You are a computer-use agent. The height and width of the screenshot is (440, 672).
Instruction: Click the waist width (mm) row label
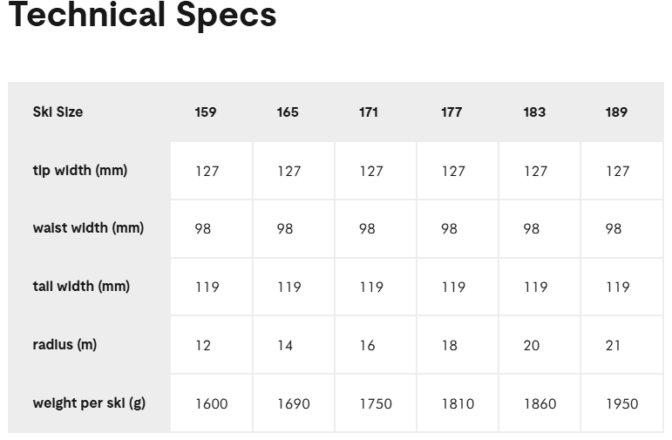click(x=88, y=228)
